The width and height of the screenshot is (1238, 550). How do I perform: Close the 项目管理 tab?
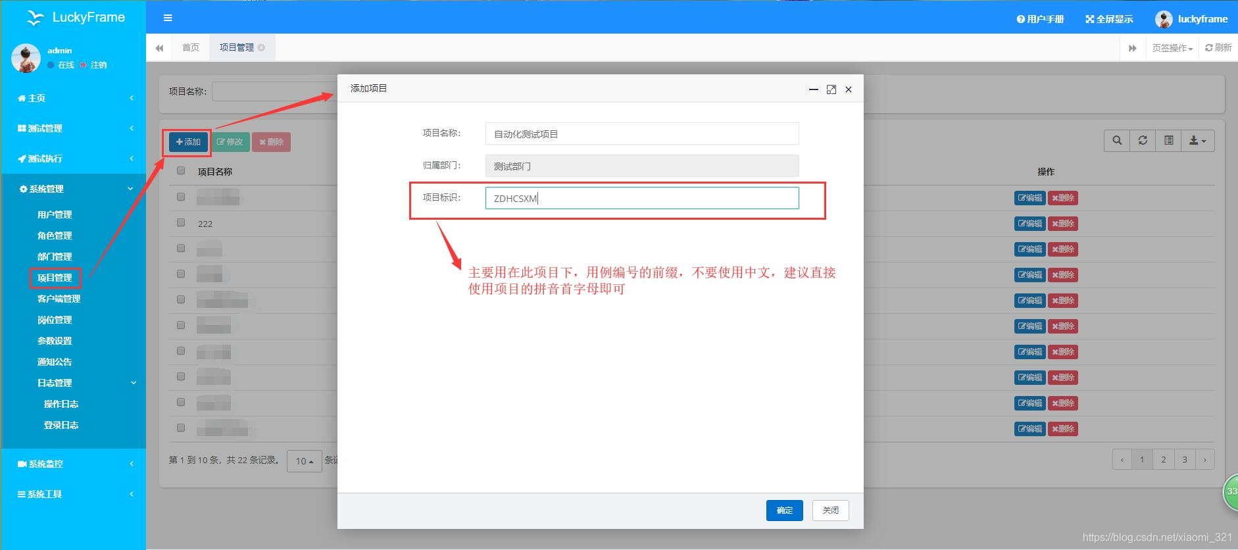[261, 47]
